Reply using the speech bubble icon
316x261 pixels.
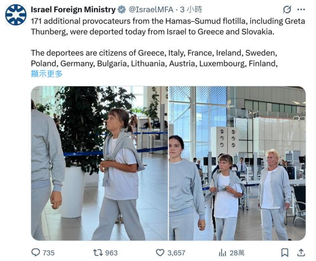pyautogui.click(x=35, y=252)
